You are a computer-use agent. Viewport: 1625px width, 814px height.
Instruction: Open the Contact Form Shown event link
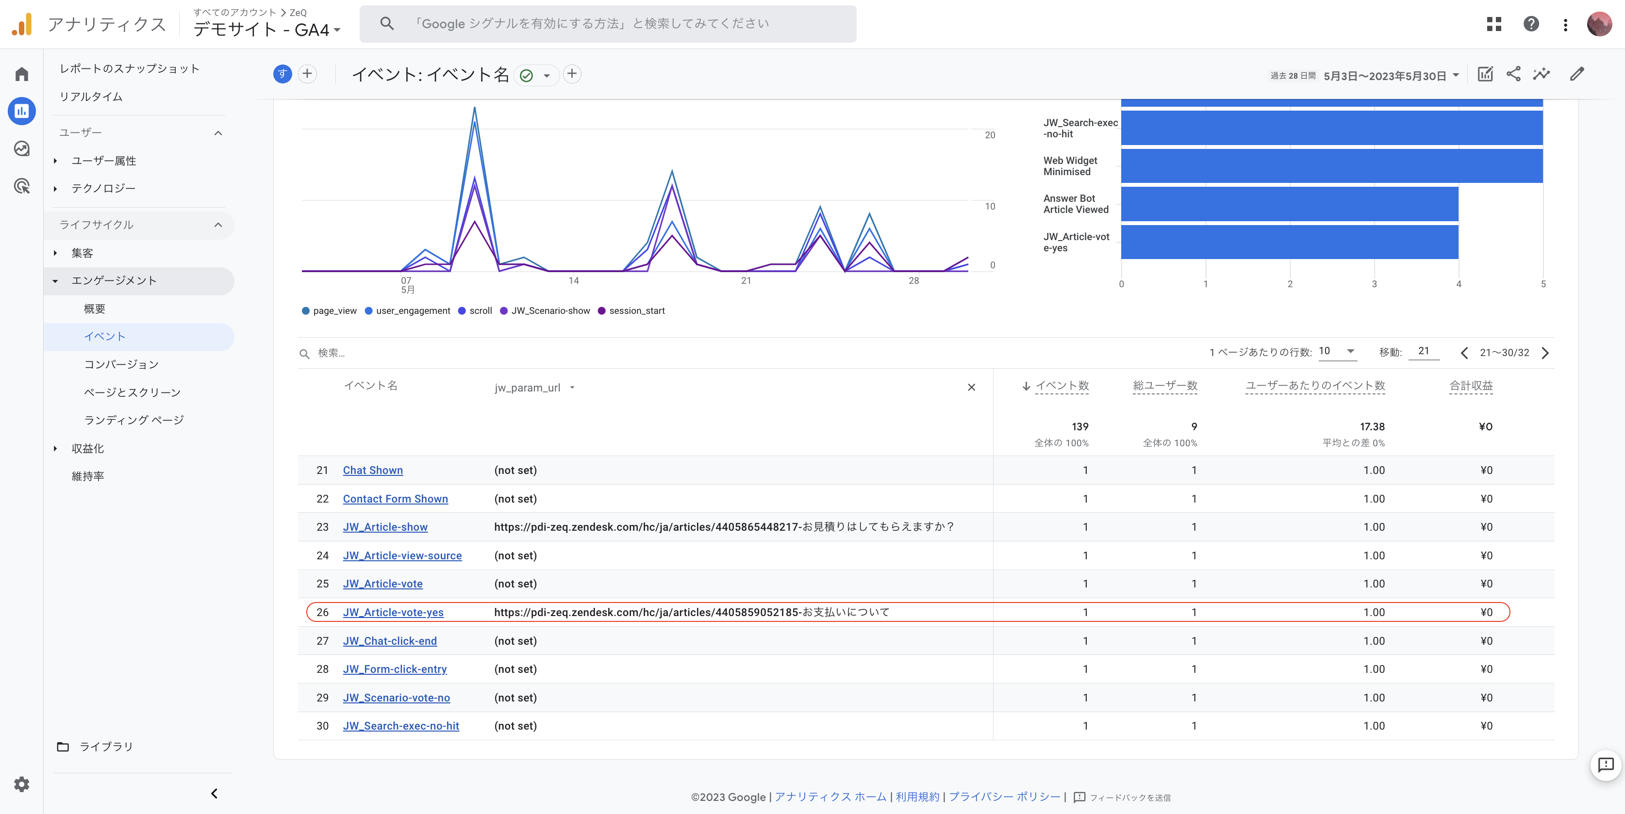click(396, 499)
